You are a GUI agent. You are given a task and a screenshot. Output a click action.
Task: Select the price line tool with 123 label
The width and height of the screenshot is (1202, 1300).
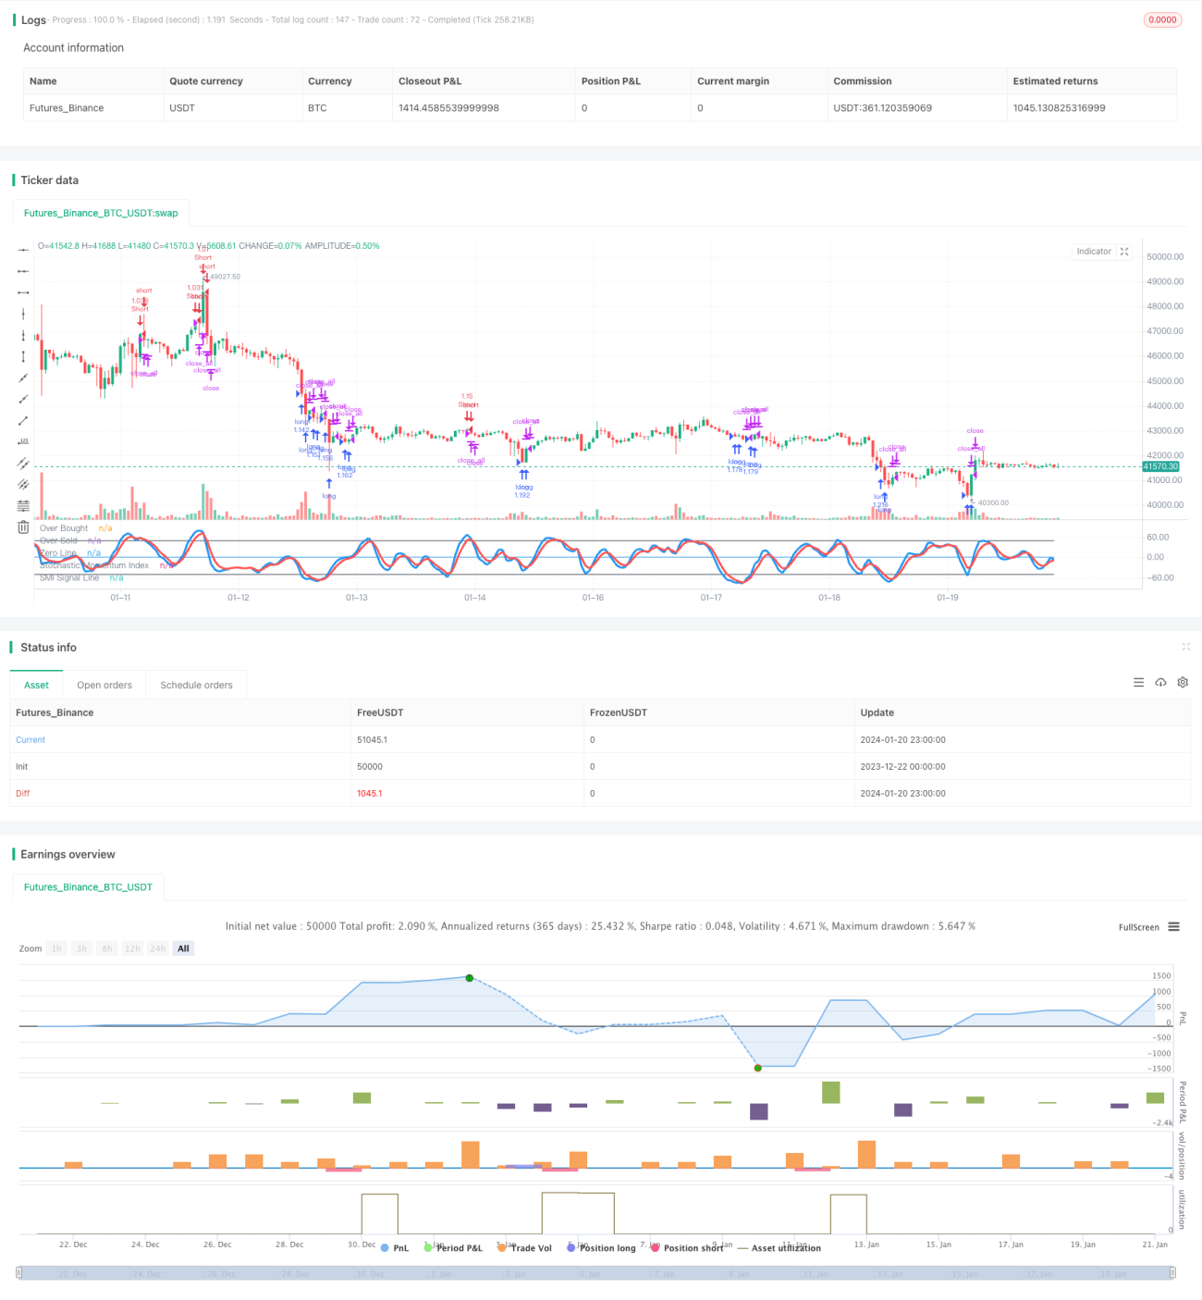tap(23, 441)
